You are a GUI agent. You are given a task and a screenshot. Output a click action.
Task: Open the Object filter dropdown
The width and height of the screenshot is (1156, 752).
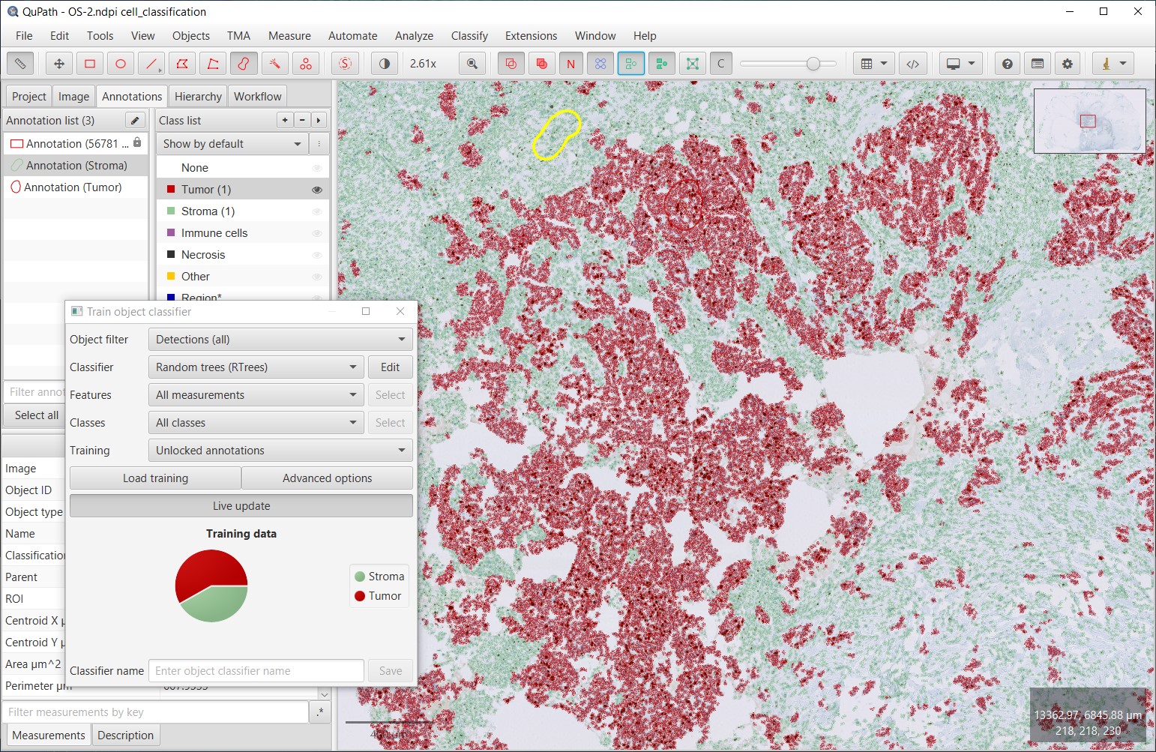click(280, 340)
